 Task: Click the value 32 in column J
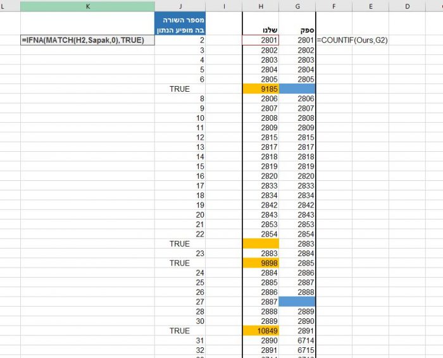tap(180, 350)
